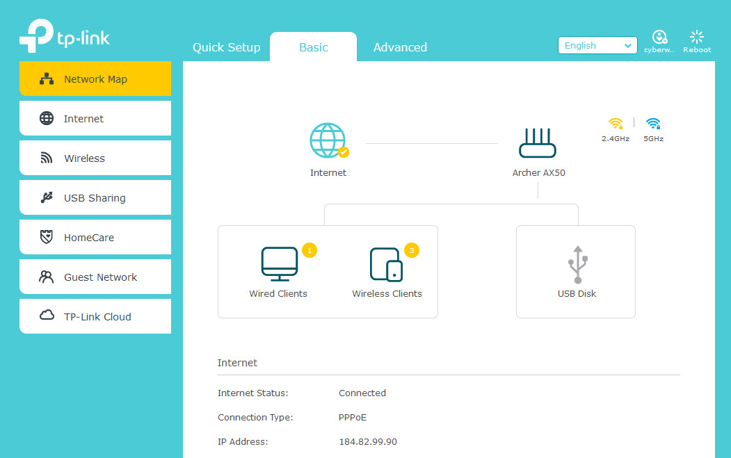The height and width of the screenshot is (458, 731).
Task: Click the Internet connected checkmark badge
Action: 344,152
